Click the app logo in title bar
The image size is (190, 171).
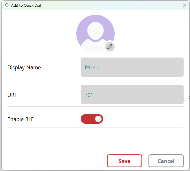click(7, 5)
